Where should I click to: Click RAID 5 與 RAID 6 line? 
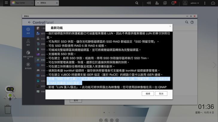tap(77, 46)
